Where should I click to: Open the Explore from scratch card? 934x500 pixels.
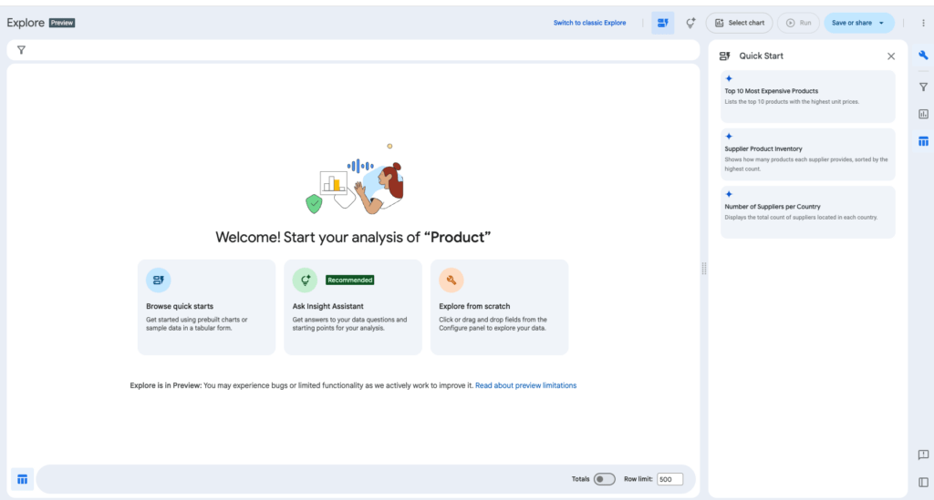point(499,307)
